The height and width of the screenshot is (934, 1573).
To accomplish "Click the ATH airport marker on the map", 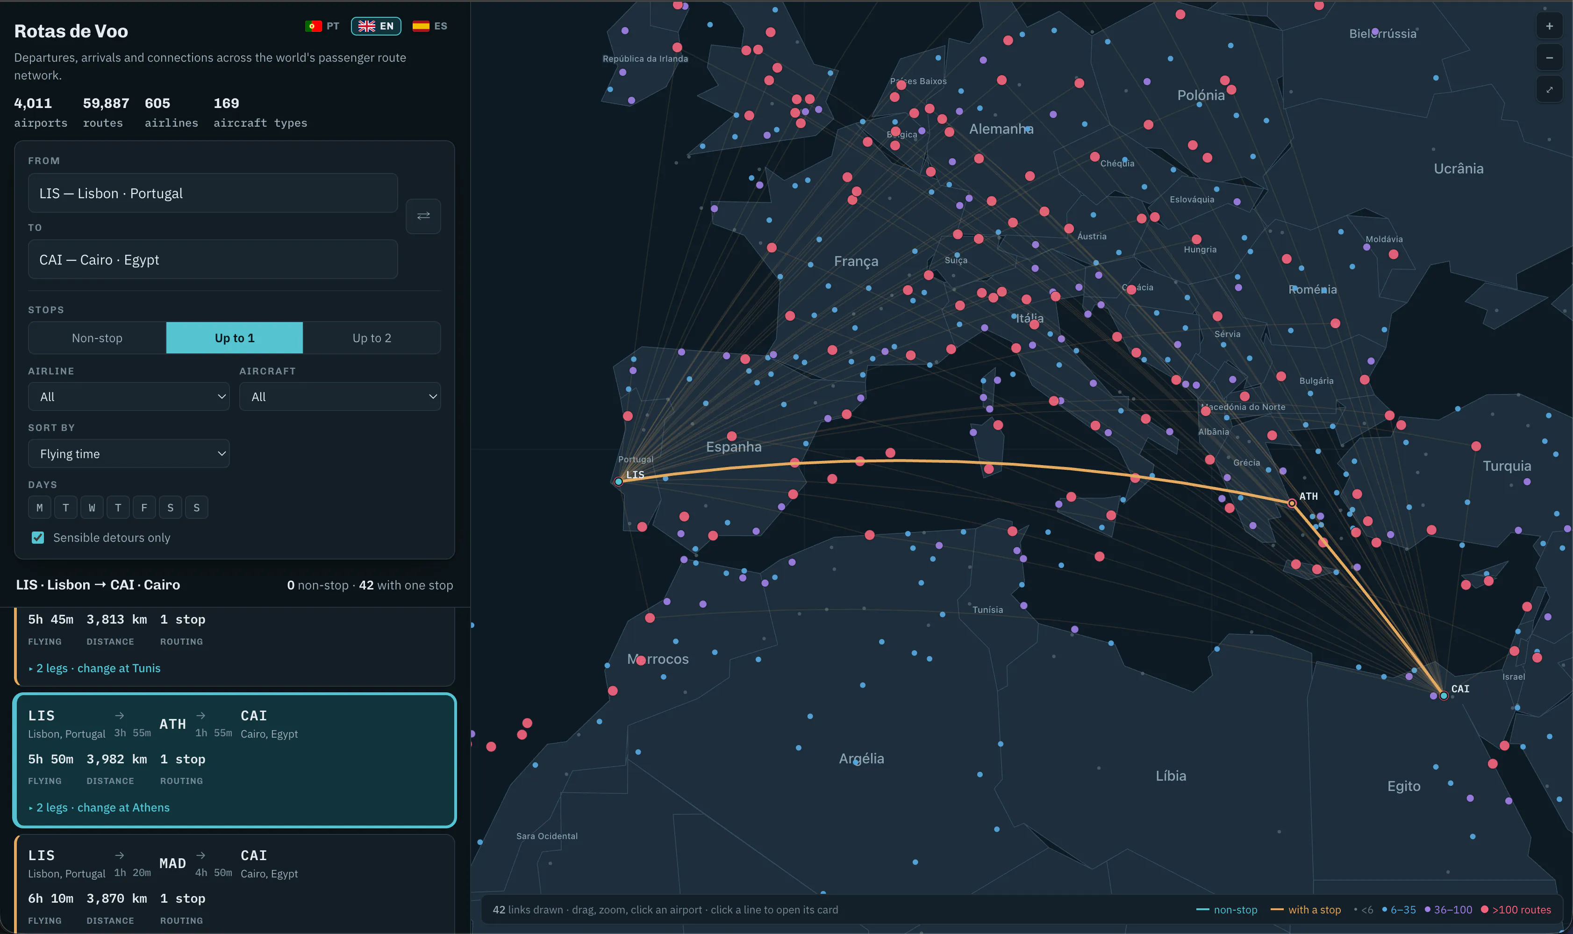I will click(x=1292, y=503).
